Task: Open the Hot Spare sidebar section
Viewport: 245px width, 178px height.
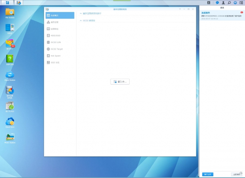Action: 60,56
